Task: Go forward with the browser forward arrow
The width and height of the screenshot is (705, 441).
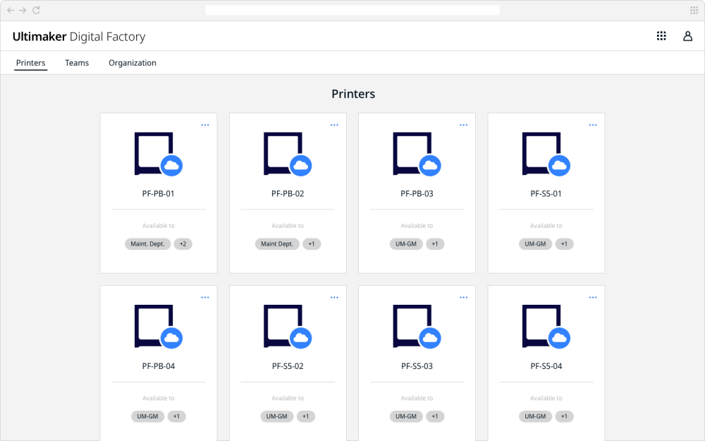Action: 23,10
